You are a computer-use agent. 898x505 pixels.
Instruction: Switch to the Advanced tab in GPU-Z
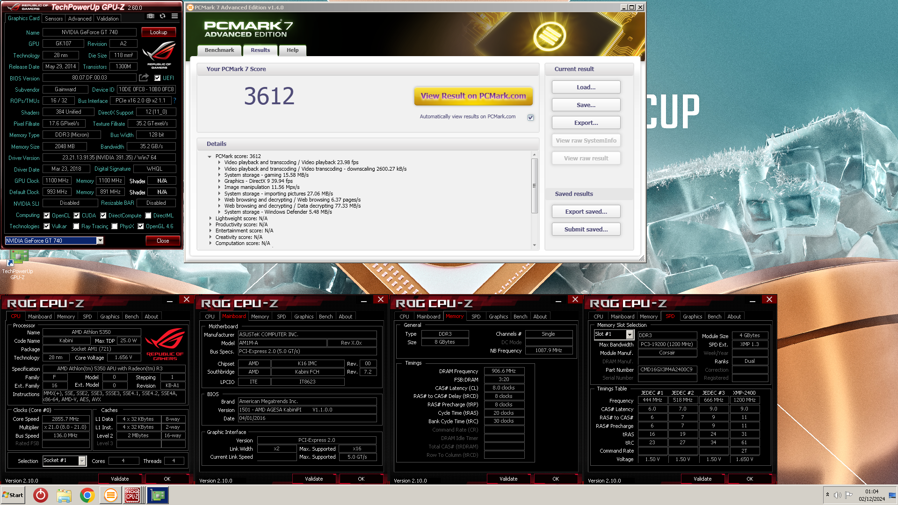pyautogui.click(x=80, y=19)
